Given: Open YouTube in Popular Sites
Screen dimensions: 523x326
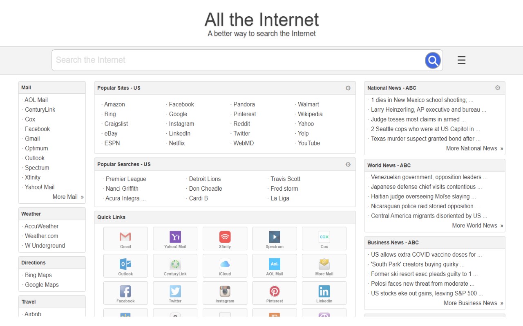Looking at the screenshot, I should point(309,143).
